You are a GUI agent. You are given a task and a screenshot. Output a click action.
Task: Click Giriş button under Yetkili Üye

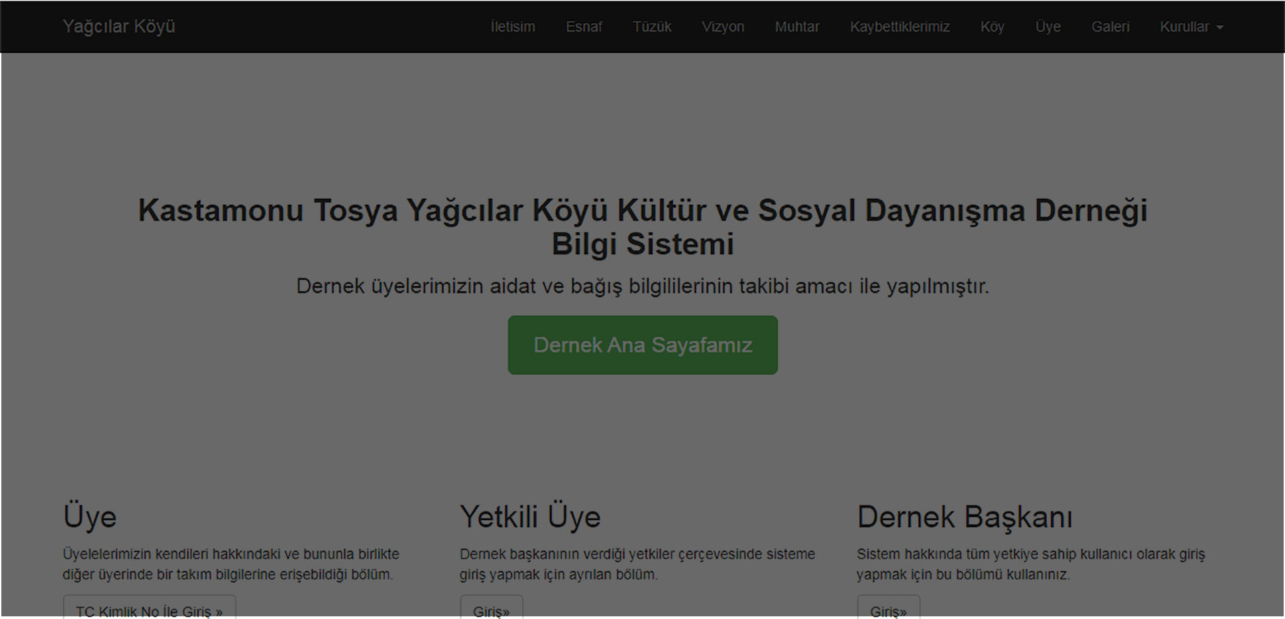pos(491,608)
